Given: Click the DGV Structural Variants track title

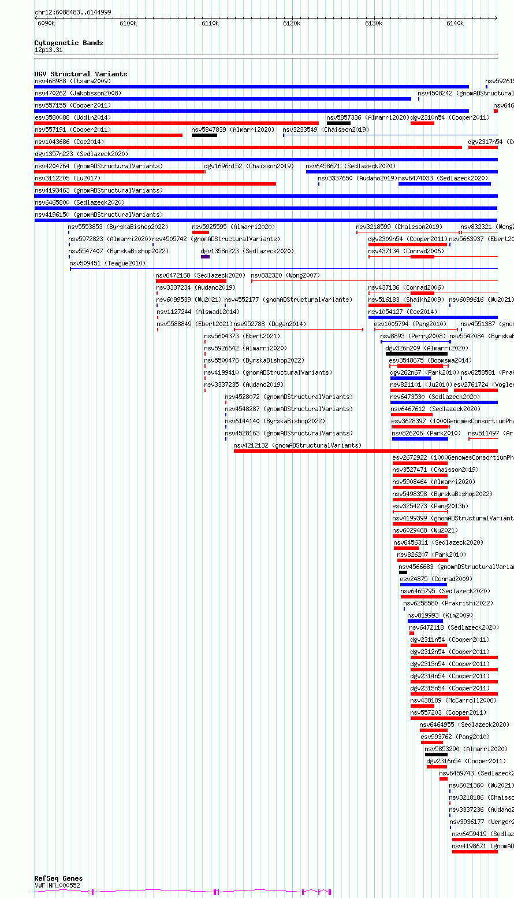Looking at the screenshot, I should 81,74.
